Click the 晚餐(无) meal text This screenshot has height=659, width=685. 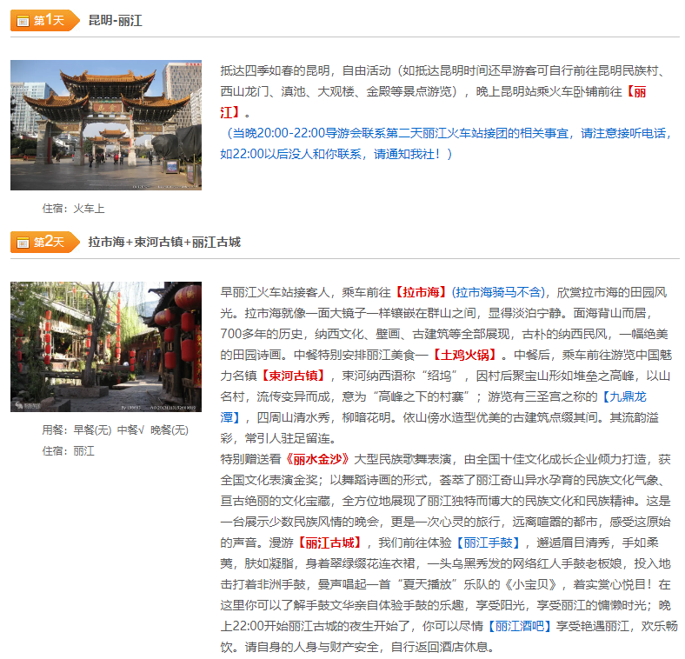[169, 430]
